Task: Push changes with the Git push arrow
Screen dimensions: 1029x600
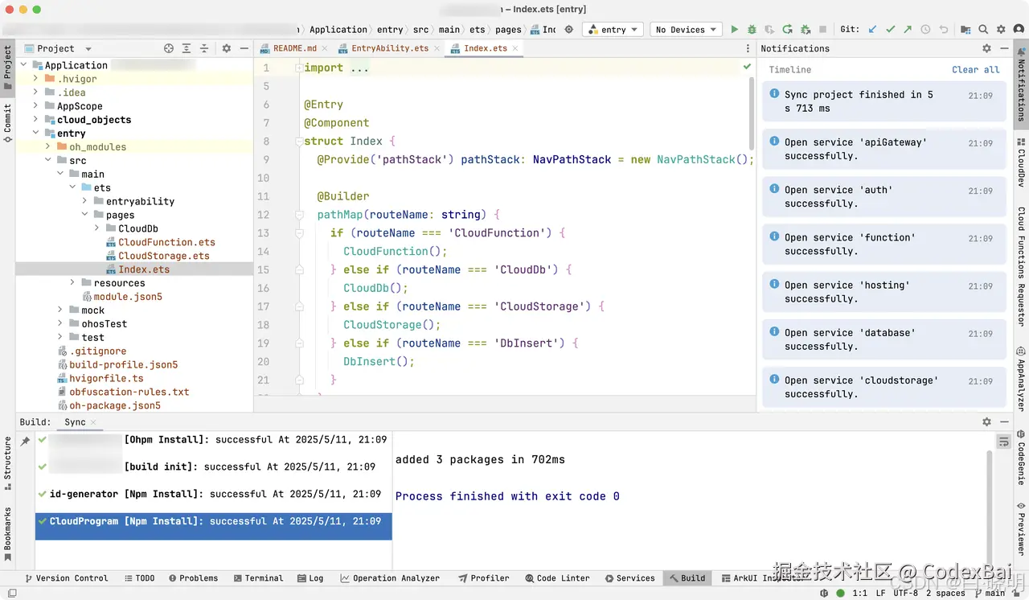Action: coord(908,30)
